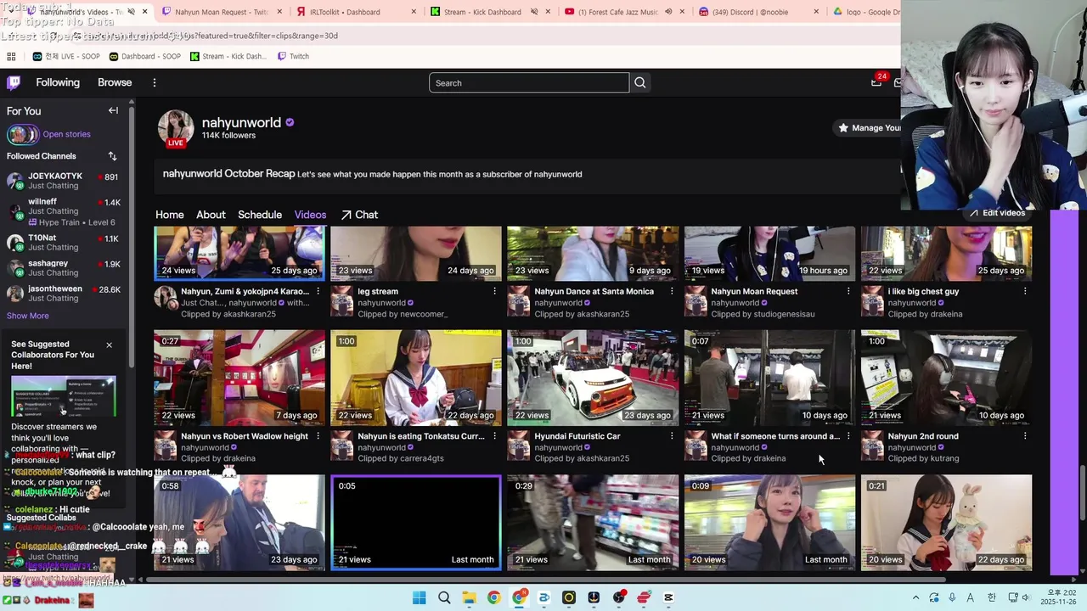The image size is (1087, 611).
Task: Open Windows taskbar search
Action: coord(444,597)
